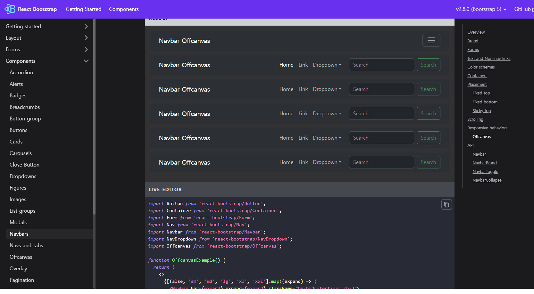Image resolution: width=534 pixels, height=294 pixels.
Task: Select Overlay in the sidebar
Action: point(18,268)
